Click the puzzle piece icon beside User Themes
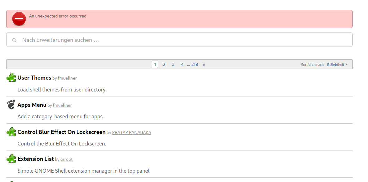This screenshot has width=368, height=182. [11, 78]
